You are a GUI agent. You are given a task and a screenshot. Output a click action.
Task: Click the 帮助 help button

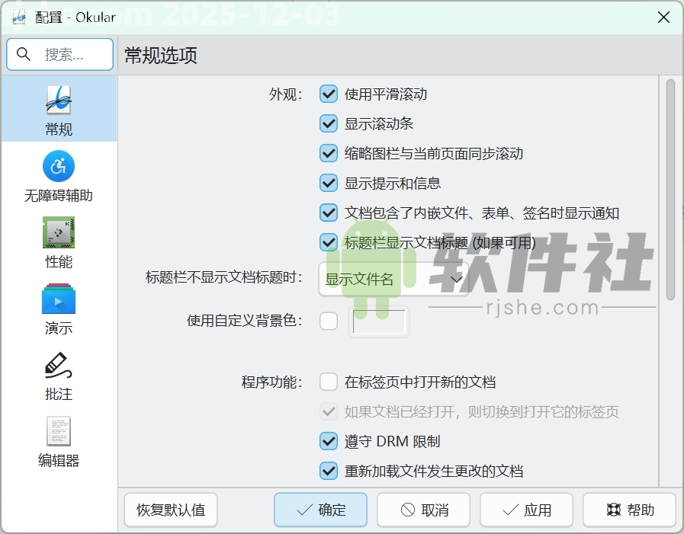pos(629,510)
